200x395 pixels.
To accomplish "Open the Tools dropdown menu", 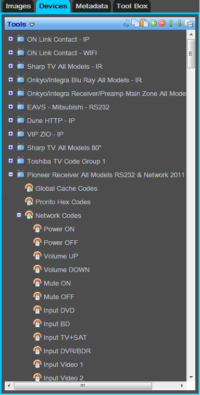I will click(x=21, y=24).
